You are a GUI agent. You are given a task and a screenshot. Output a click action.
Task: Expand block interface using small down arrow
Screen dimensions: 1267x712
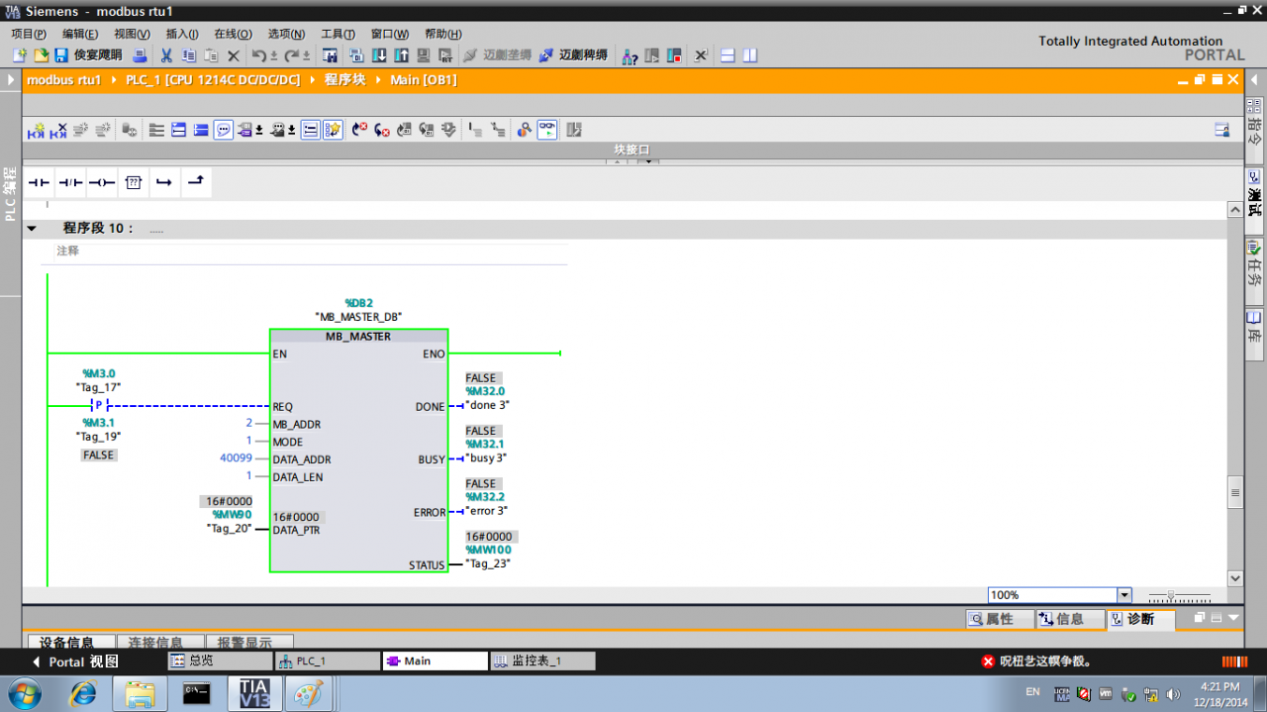(x=648, y=161)
